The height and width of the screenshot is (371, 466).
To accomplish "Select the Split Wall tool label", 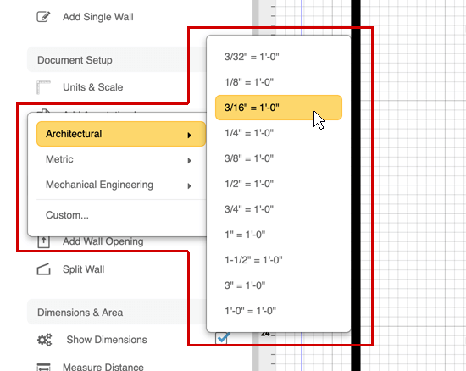I will pyautogui.click(x=84, y=269).
